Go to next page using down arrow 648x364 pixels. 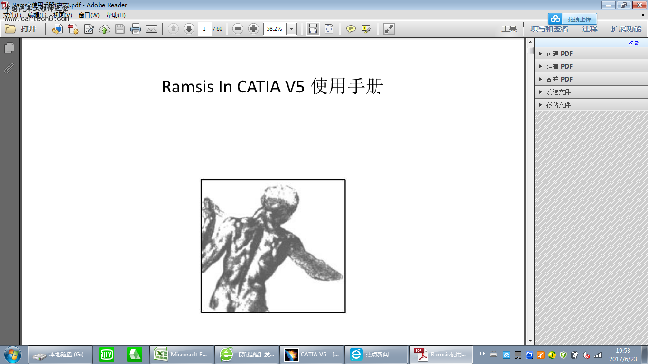coord(189,29)
